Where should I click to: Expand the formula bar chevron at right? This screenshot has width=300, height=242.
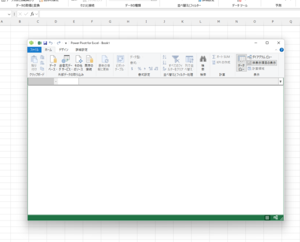coord(280,81)
